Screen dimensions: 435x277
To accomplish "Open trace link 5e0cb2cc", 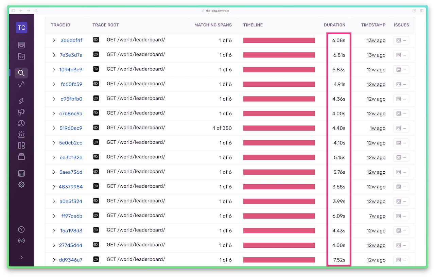I will (x=71, y=143).
